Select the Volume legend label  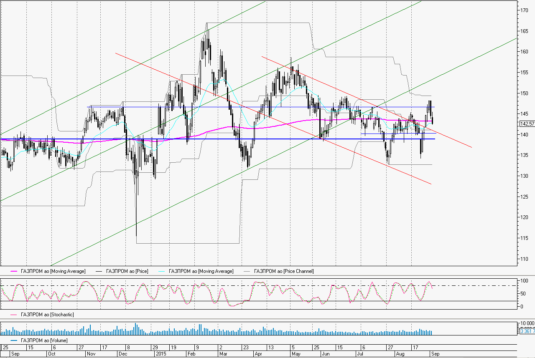click(x=44, y=340)
